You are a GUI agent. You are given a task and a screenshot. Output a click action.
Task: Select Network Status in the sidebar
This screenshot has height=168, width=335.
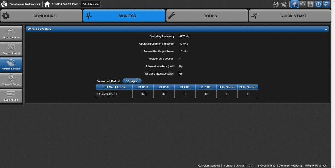pos(11,81)
